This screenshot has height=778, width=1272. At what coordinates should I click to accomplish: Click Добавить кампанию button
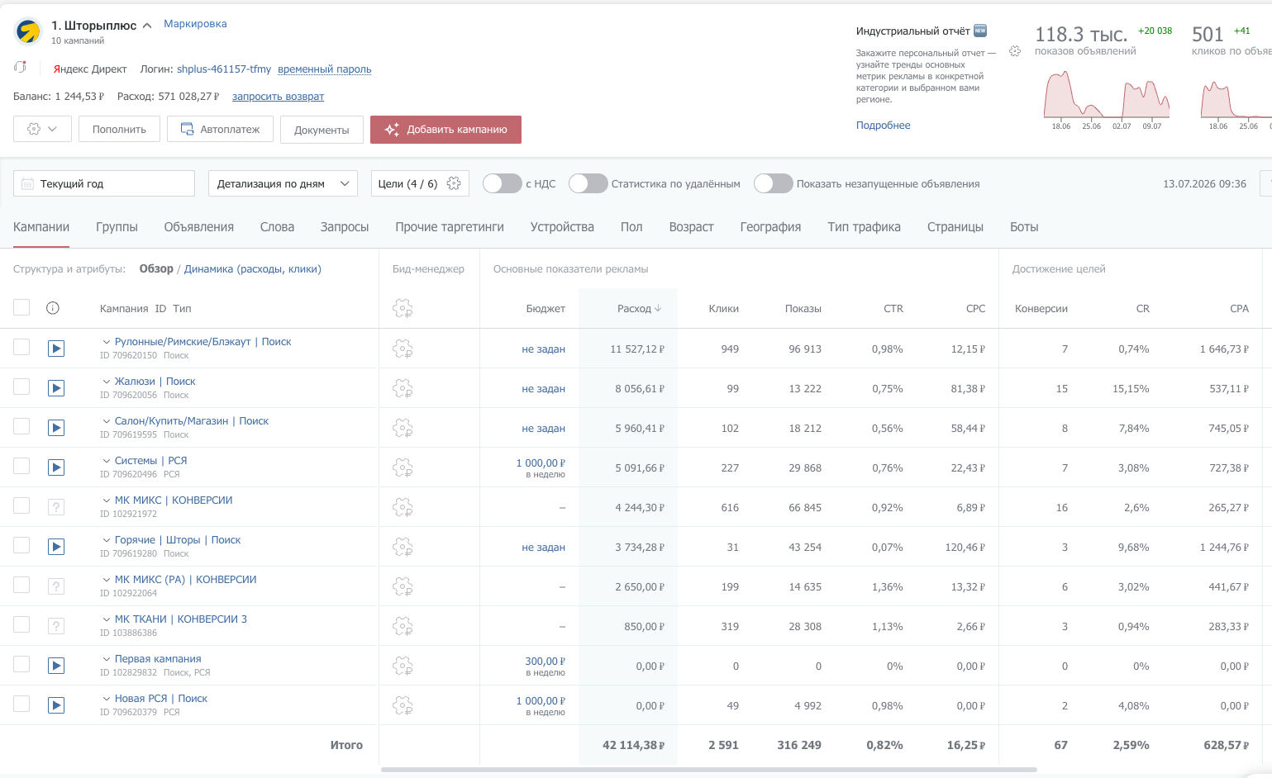(445, 130)
